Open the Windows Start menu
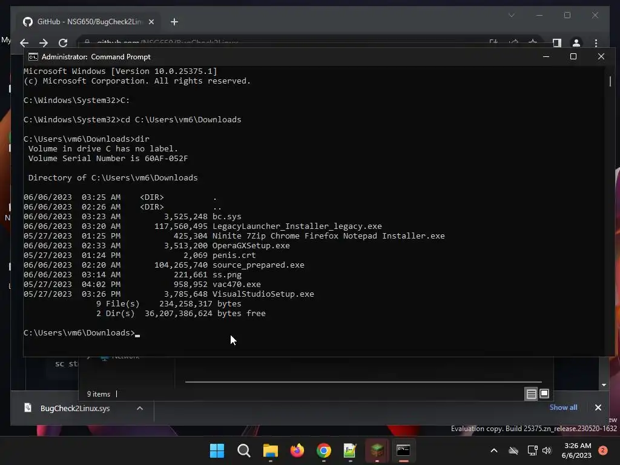The image size is (620, 465). [x=217, y=450]
